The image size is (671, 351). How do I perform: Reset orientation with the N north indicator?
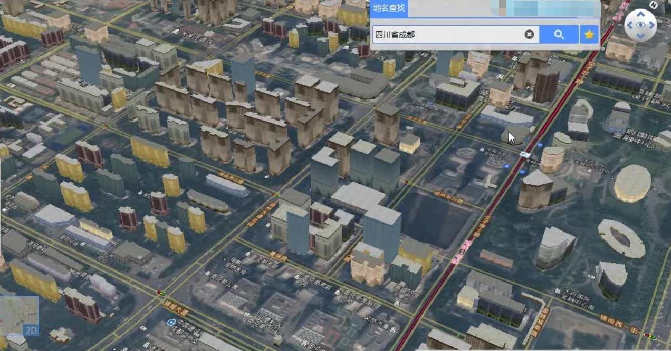[x=654, y=5]
